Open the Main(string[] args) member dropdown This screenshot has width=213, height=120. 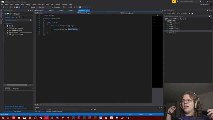(x=141, y=13)
